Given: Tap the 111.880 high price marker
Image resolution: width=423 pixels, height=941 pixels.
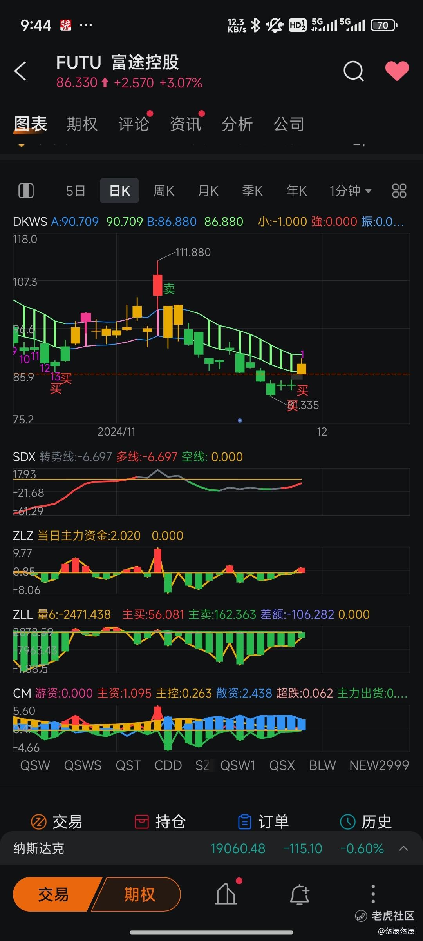Looking at the screenshot, I should [x=193, y=252].
